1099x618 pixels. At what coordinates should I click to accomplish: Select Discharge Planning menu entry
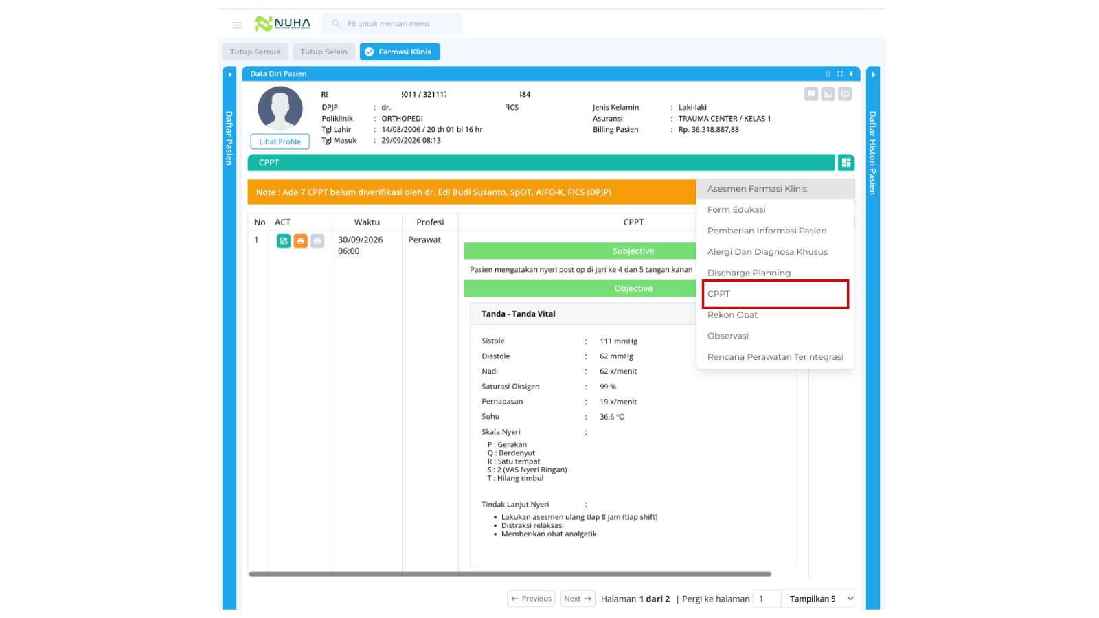(775, 273)
